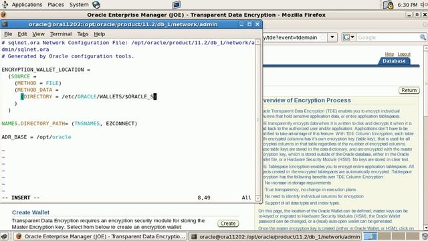Click the '(METHOD = FILE)' line
This screenshot has width=428, height=241.
click(38, 83)
